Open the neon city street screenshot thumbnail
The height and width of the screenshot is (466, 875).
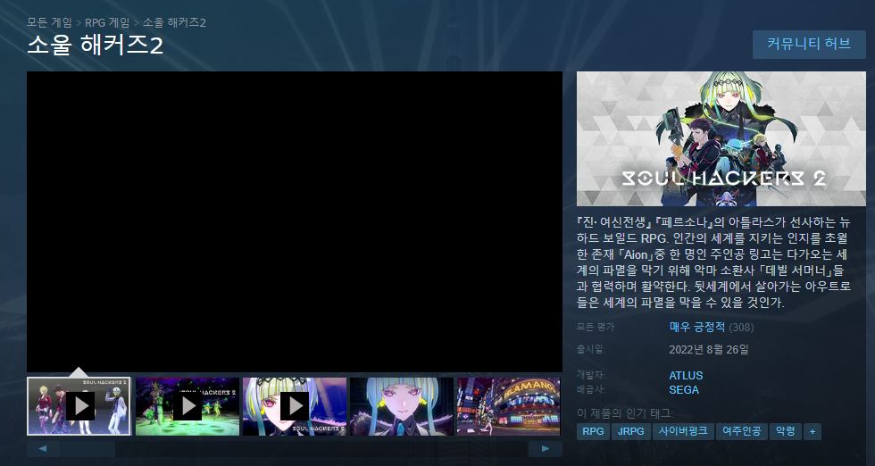[507, 406]
